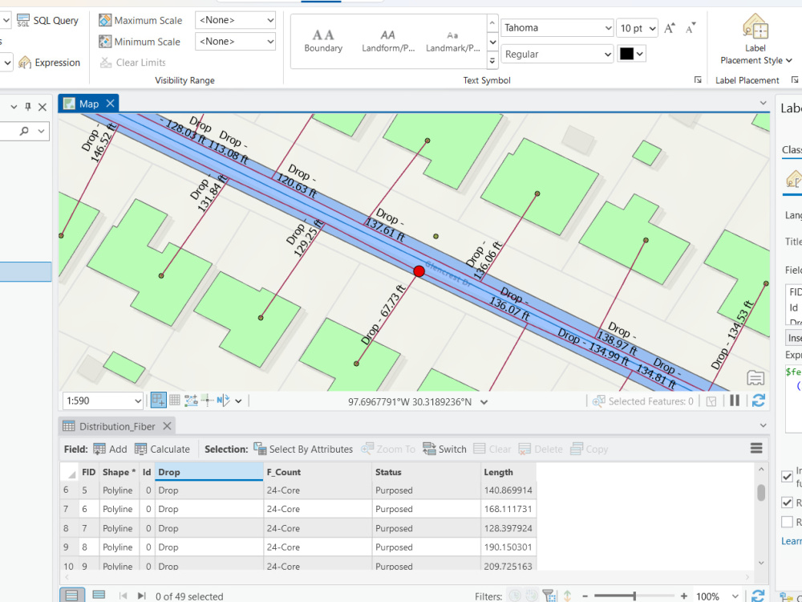
Task: Refresh the attribute table
Action: pyautogui.click(x=758, y=596)
